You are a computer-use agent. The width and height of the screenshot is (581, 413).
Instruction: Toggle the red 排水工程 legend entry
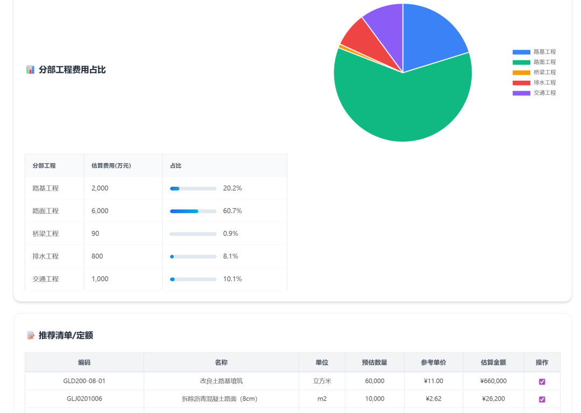534,83
